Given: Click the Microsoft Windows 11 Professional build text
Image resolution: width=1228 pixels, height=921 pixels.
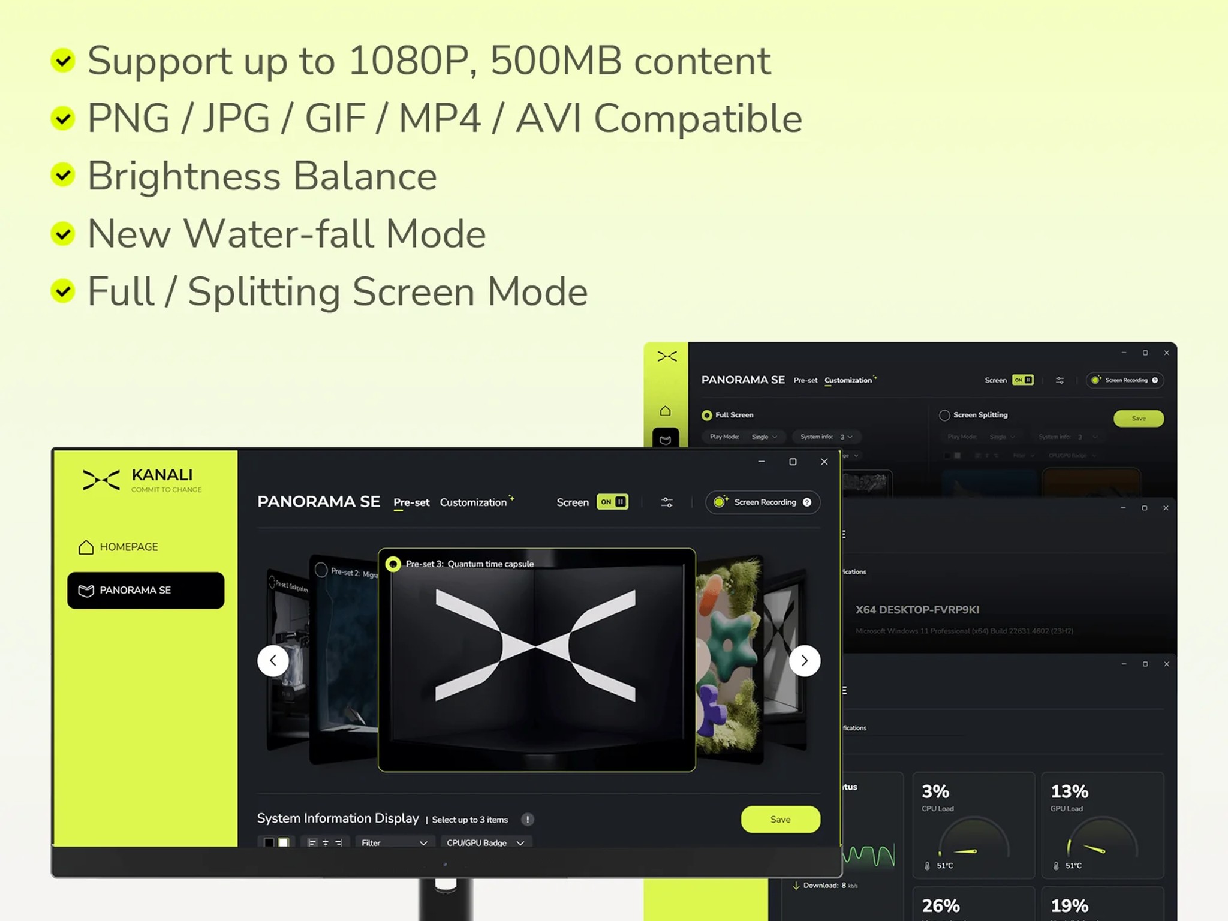Looking at the screenshot, I should coord(965,631).
